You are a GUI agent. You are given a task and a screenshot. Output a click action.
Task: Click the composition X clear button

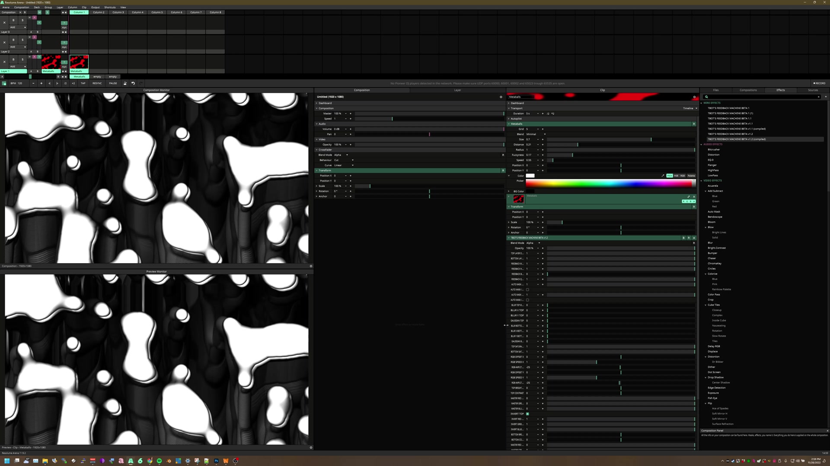[x=20, y=12]
